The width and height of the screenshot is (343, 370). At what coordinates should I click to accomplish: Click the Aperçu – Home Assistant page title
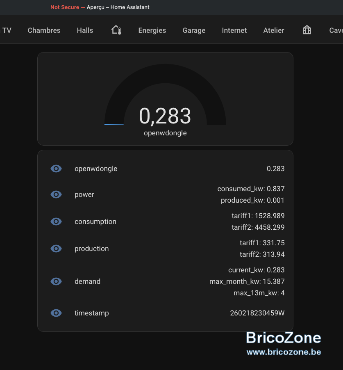pos(118,7)
